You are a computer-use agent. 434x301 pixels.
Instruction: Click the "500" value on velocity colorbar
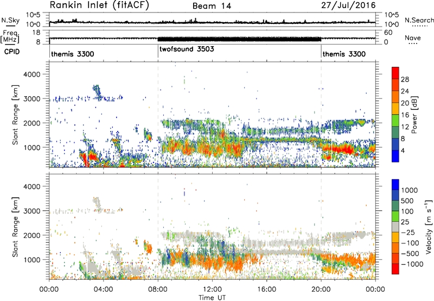click(x=408, y=200)
